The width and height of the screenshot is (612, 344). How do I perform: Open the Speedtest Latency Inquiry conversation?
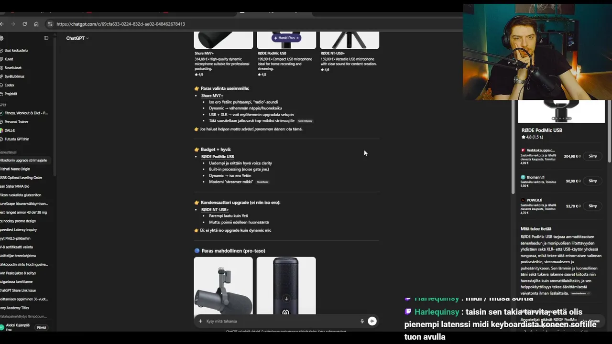19,230
